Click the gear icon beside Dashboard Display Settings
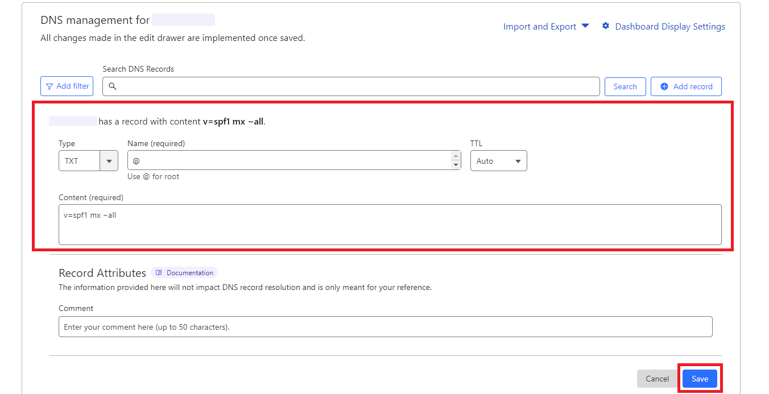 pyautogui.click(x=606, y=26)
